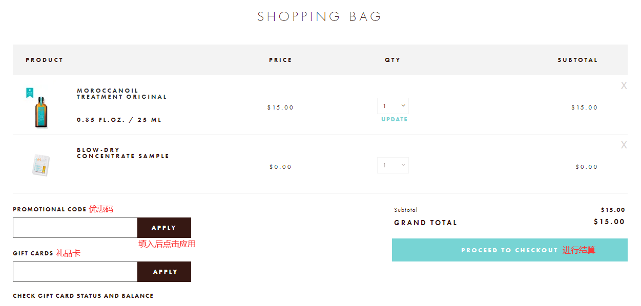Apply the gift card
The height and width of the screenshot is (306, 641).
pyautogui.click(x=164, y=272)
